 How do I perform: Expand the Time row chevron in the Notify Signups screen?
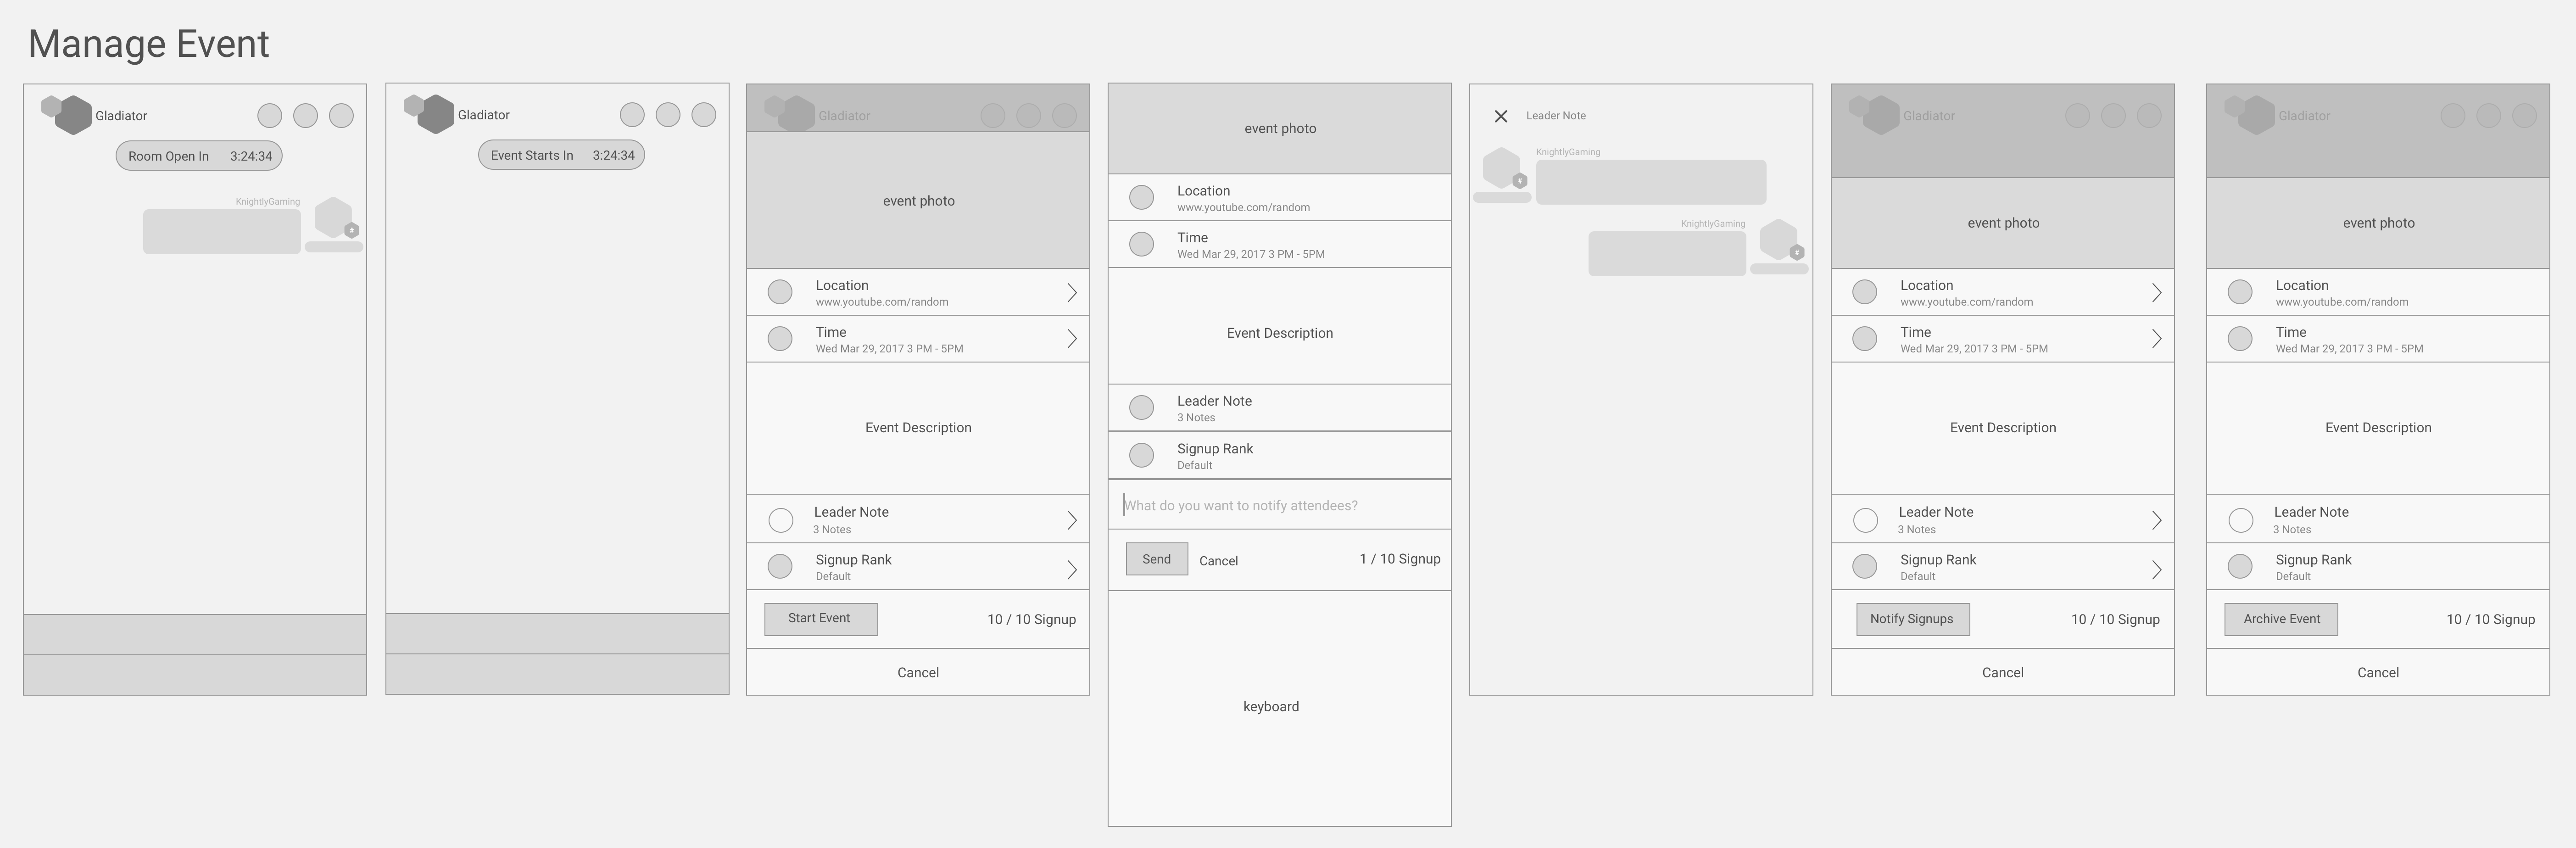coord(2156,339)
